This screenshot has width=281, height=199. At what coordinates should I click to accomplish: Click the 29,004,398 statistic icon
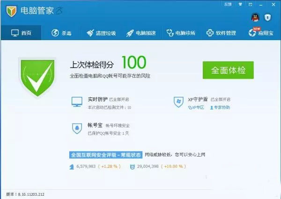(x=132, y=167)
